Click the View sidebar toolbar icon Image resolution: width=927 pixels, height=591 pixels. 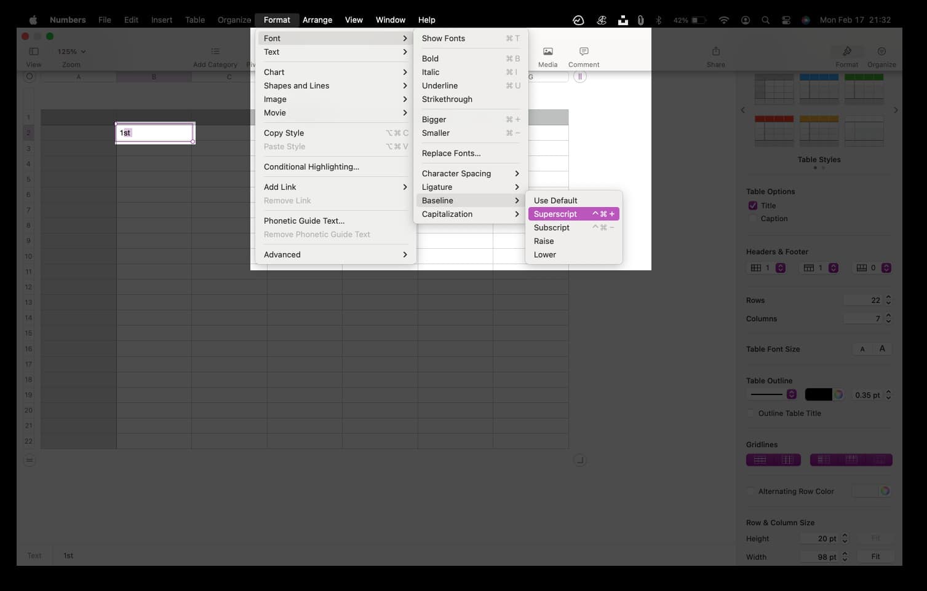coord(34,52)
